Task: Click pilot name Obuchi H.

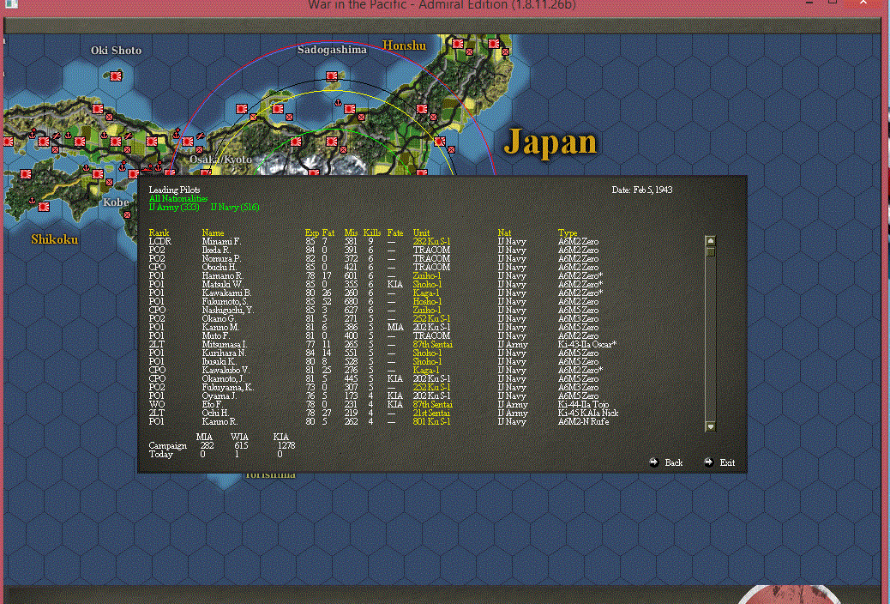Action: [x=219, y=267]
